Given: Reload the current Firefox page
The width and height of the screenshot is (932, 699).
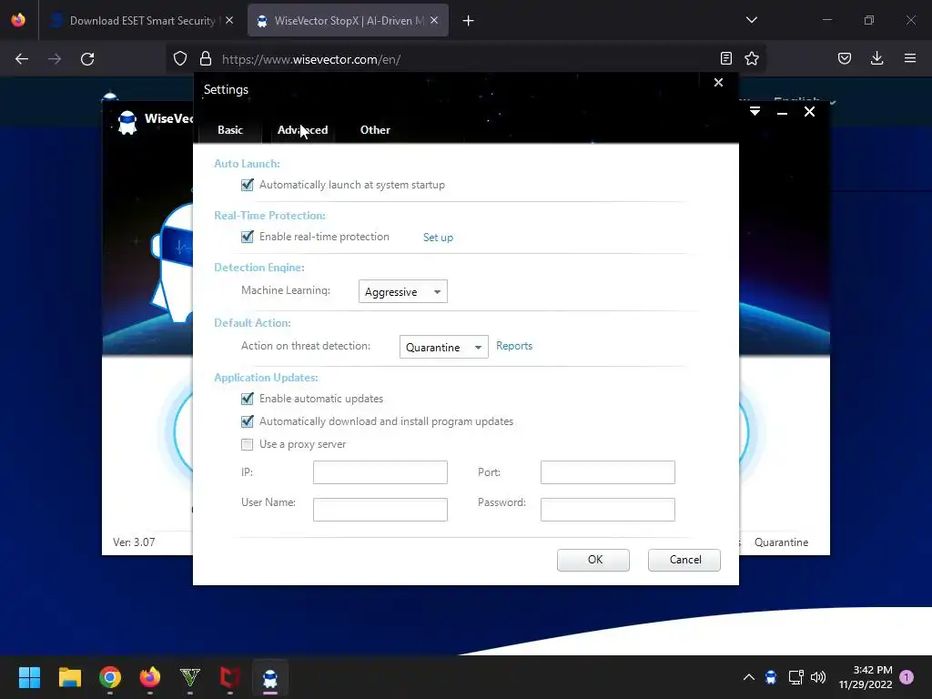Looking at the screenshot, I should click(x=87, y=59).
